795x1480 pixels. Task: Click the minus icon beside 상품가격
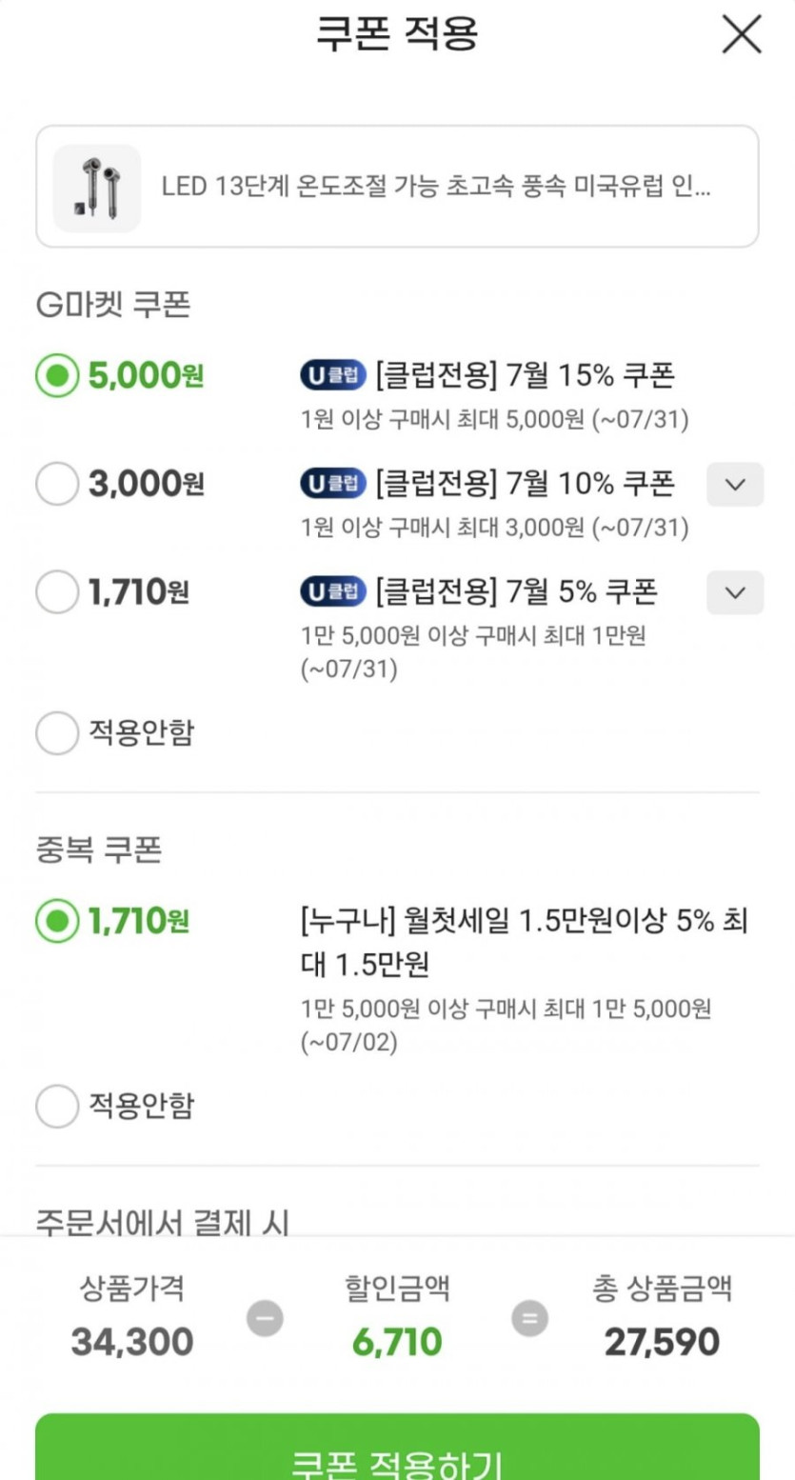pyautogui.click(x=265, y=1319)
